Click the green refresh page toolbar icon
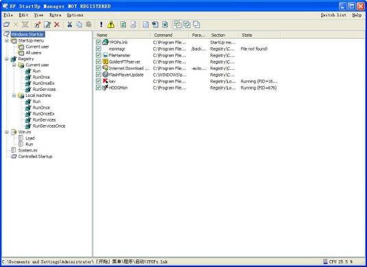The width and height of the screenshot is (367, 267). [x=123, y=25]
